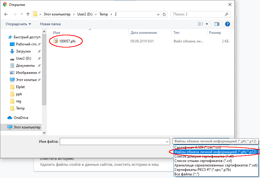Click the back navigation arrow
The width and height of the screenshot is (260, 178).
[x=6, y=14]
